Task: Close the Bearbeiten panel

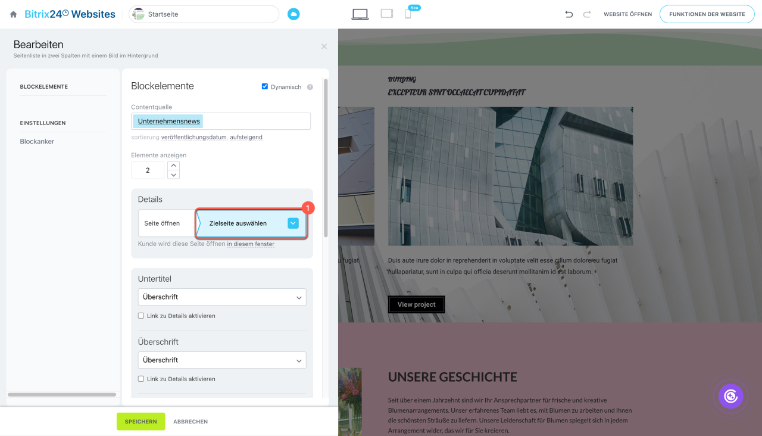Action: coord(324,46)
